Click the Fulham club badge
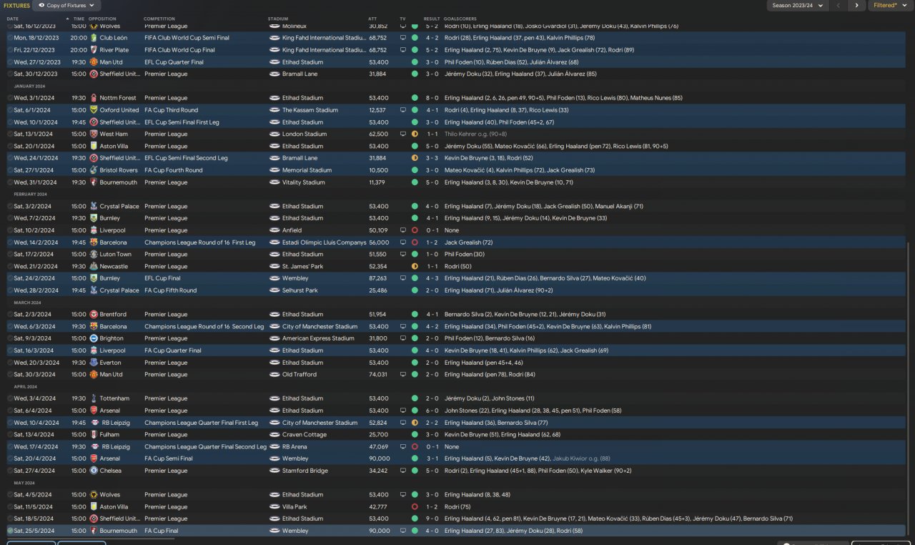 coord(94,434)
